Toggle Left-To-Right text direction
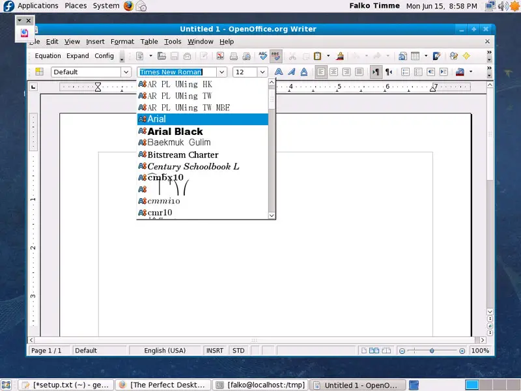 (376, 72)
